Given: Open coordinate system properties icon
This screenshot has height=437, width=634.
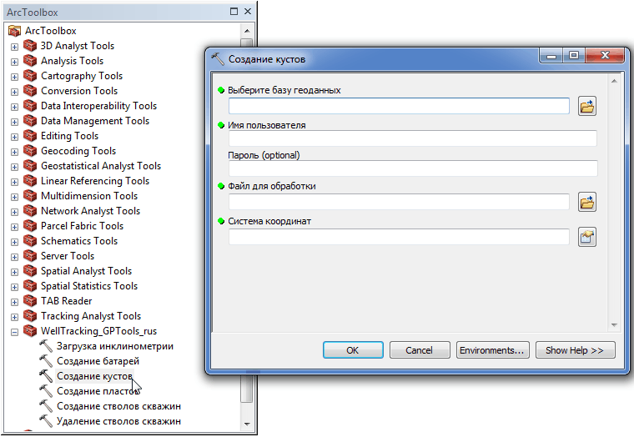Looking at the screenshot, I should (587, 238).
